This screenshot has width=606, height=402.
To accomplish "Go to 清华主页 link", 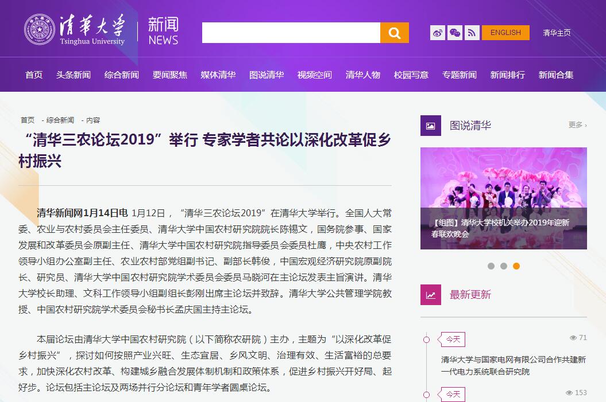I will coord(557,33).
